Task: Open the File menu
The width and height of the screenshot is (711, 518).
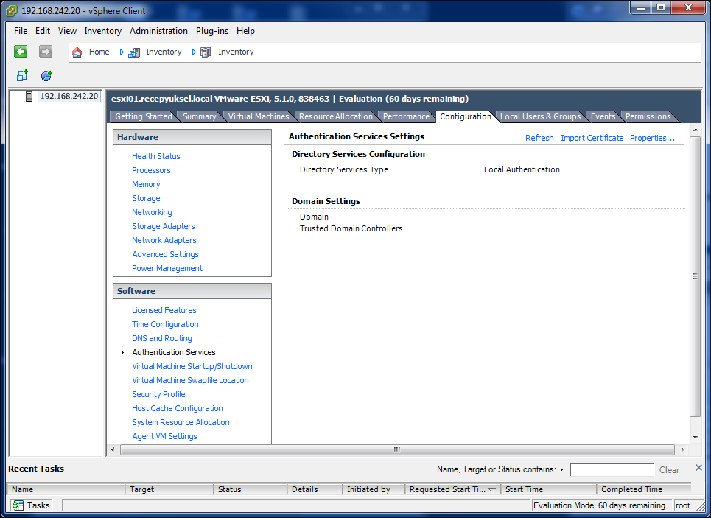Action: [x=21, y=31]
